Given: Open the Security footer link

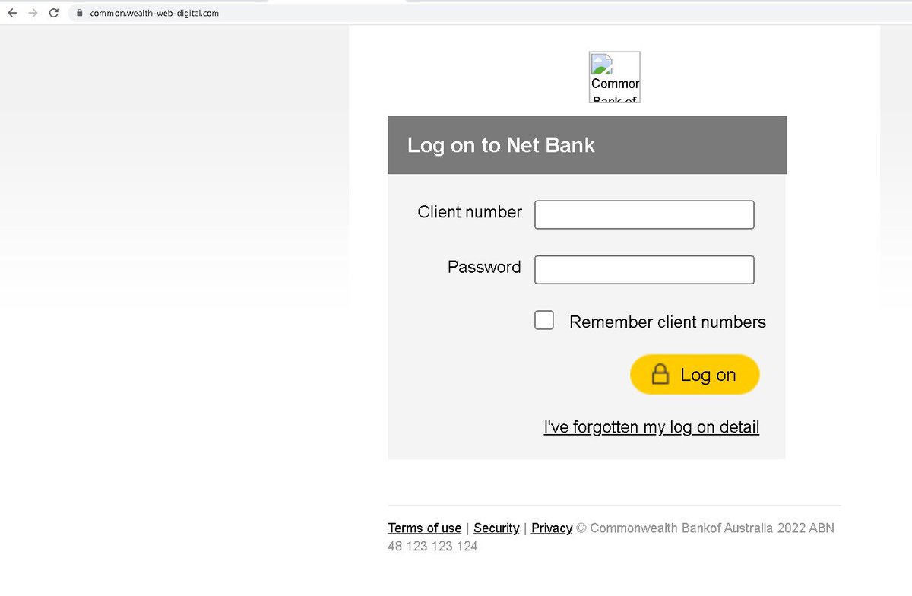Looking at the screenshot, I should [496, 528].
